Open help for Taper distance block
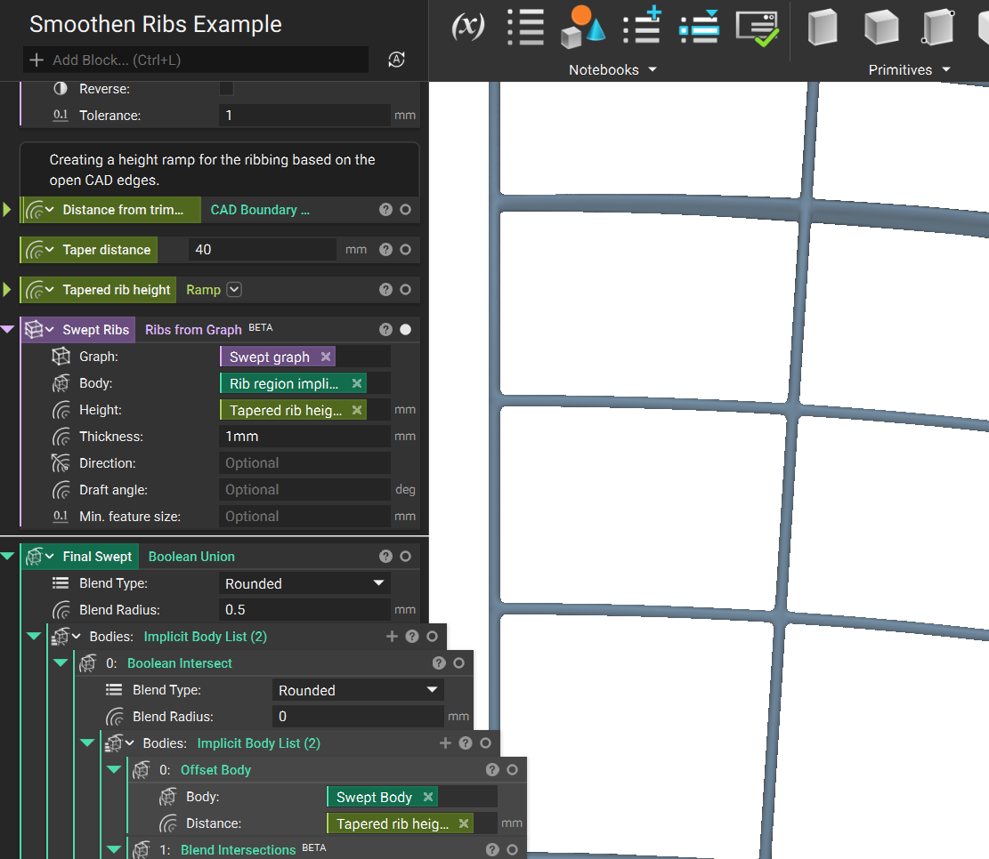Screen dimensions: 989x859 point(385,250)
